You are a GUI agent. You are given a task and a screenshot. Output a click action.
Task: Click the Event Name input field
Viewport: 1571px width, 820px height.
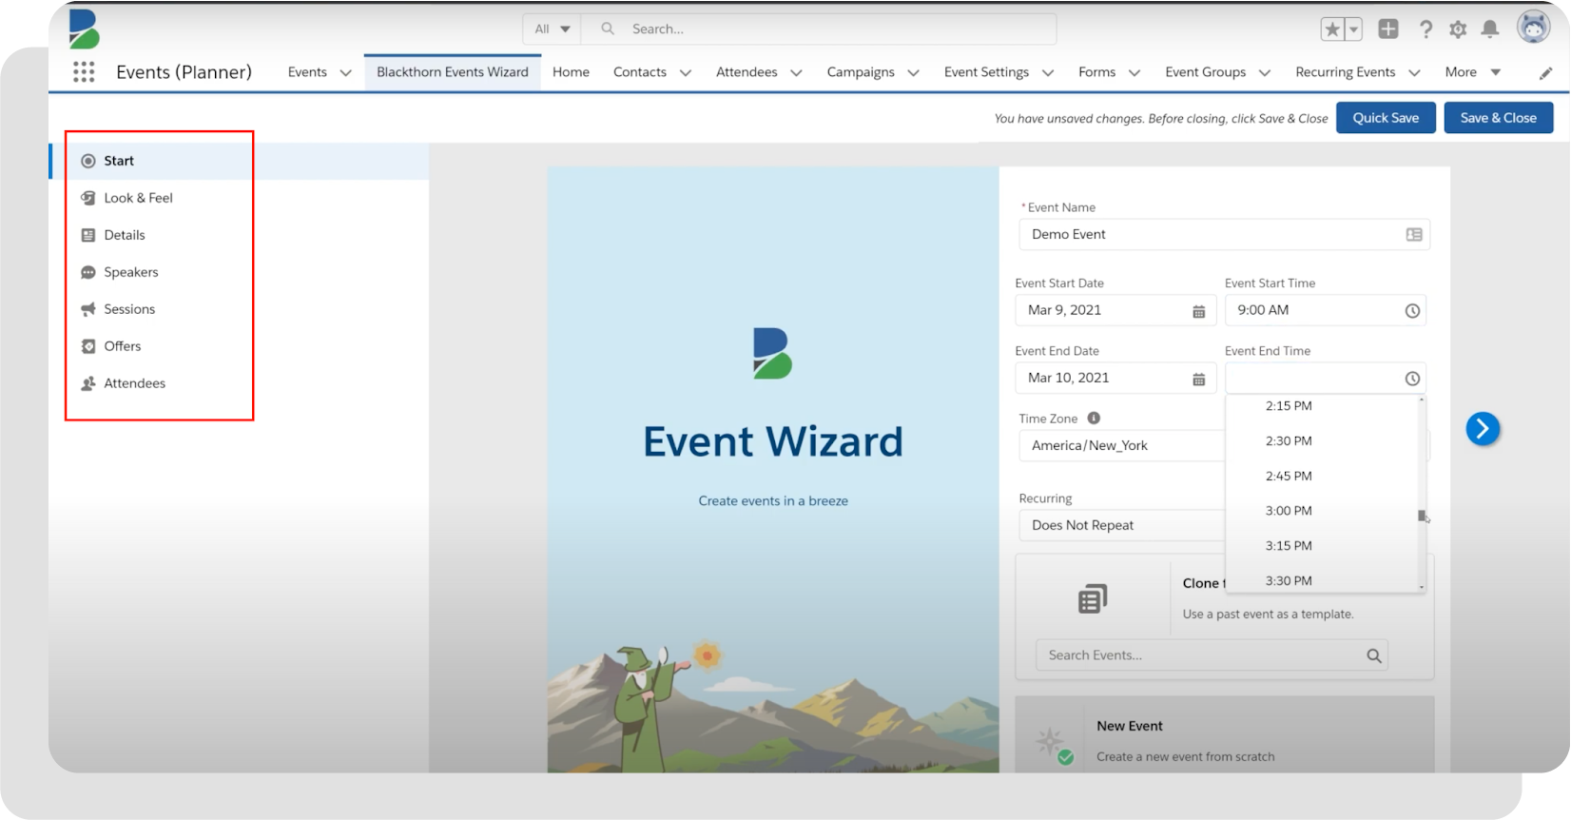pos(1224,234)
